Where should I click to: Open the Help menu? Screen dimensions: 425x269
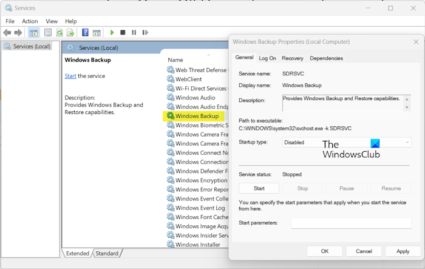point(71,21)
